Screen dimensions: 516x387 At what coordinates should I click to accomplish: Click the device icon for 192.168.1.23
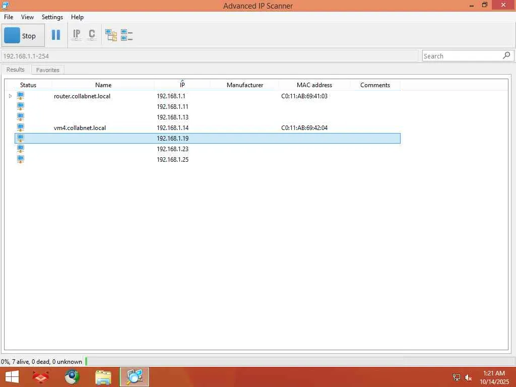tap(20, 149)
